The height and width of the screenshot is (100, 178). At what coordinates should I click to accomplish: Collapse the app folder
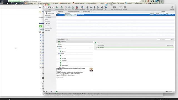(x=58, y=46)
